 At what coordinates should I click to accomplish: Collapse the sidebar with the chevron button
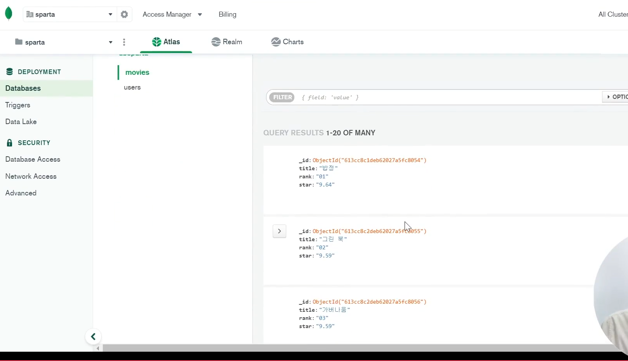[x=93, y=337]
